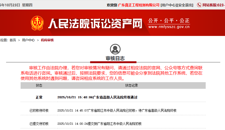Click the 状态记录 column header

pos(131,85)
